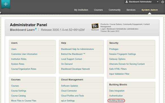Click the Administrator Panel heading
This screenshot has width=165, height=103.
(x=29, y=25)
